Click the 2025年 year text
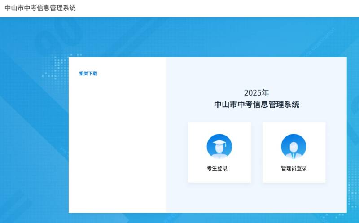The image size is (359, 223). click(x=256, y=93)
